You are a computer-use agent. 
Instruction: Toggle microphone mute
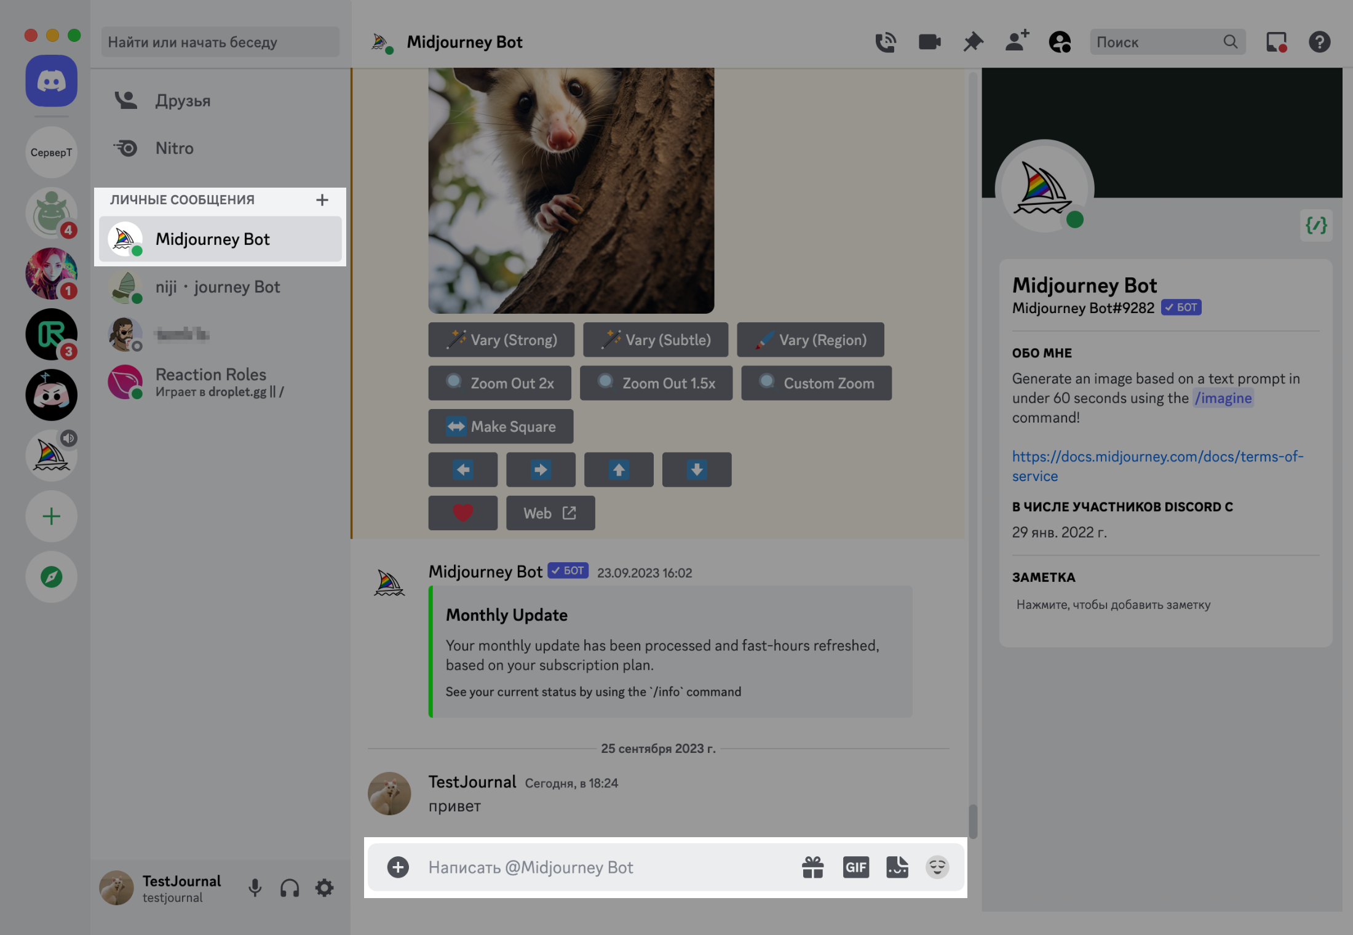[x=255, y=888]
